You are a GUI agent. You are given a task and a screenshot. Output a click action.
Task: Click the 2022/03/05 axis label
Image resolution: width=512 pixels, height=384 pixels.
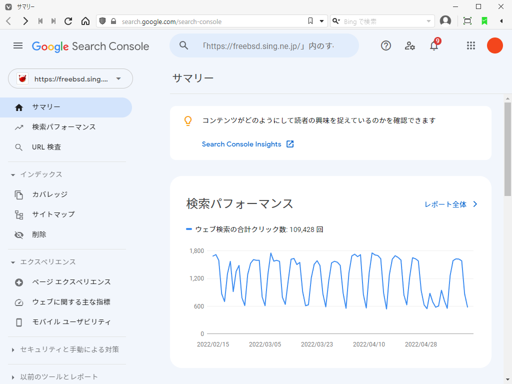265,344
